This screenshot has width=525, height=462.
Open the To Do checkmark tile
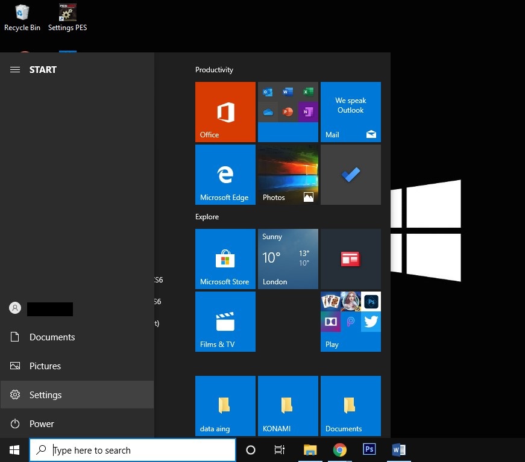coord(351,175)
